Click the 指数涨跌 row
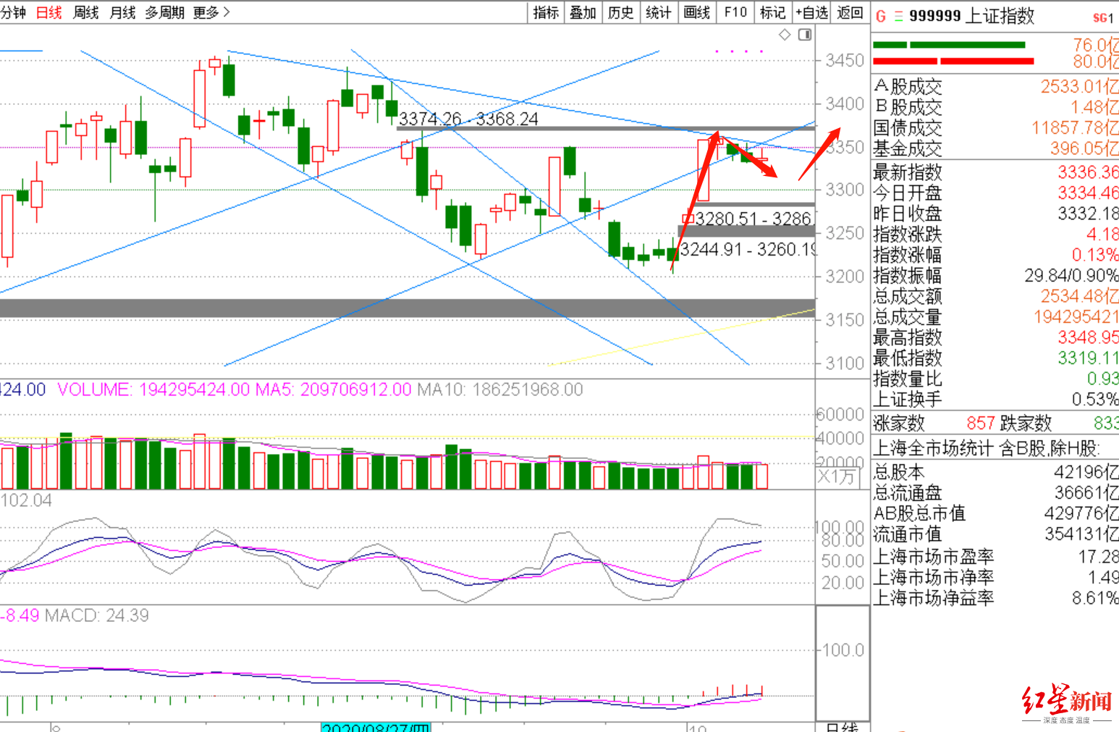The height and width of the screenshot is (732, 1119). point(995,234)
